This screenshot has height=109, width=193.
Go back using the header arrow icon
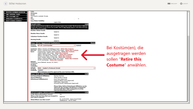point(6,4)
